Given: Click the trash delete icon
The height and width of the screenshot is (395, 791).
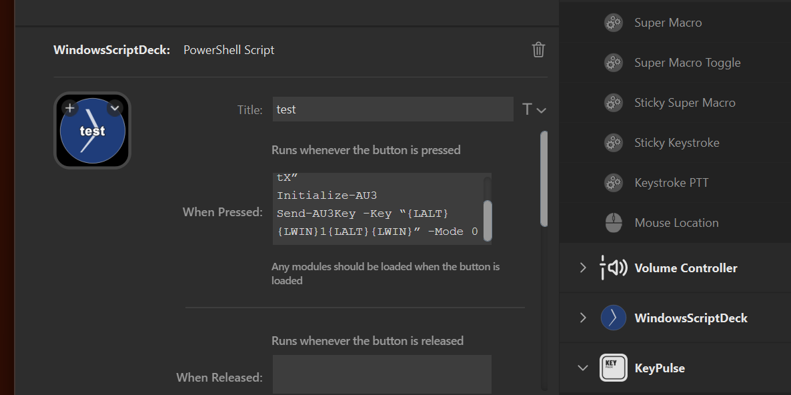Looking at the screenshot, I should tap(538, 49).
